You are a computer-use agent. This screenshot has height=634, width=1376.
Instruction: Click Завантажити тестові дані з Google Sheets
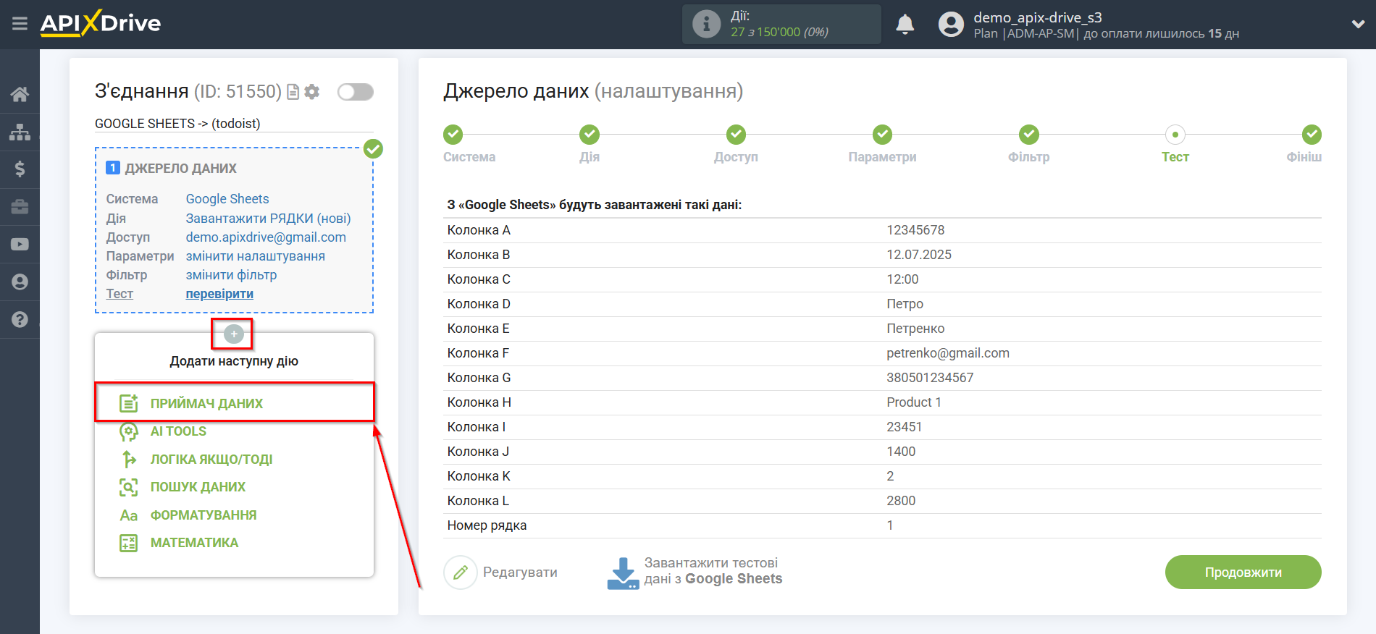coord(695,572)
